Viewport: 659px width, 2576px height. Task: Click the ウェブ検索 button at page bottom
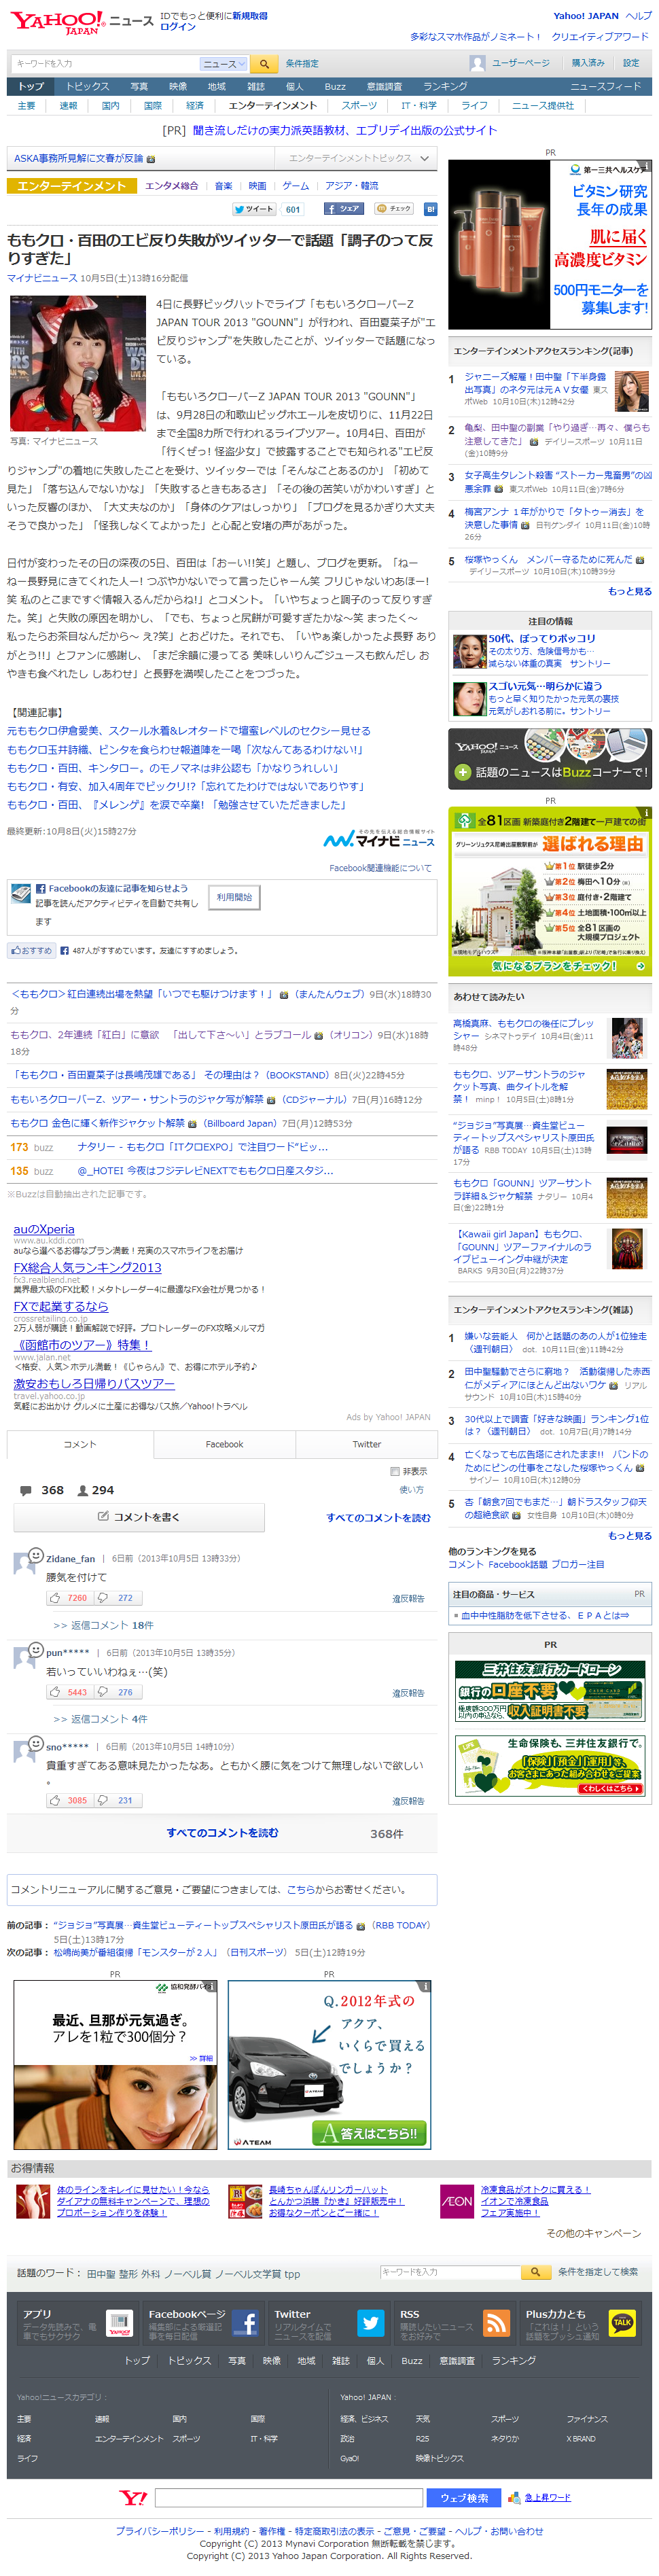[x=464, y=2498]
